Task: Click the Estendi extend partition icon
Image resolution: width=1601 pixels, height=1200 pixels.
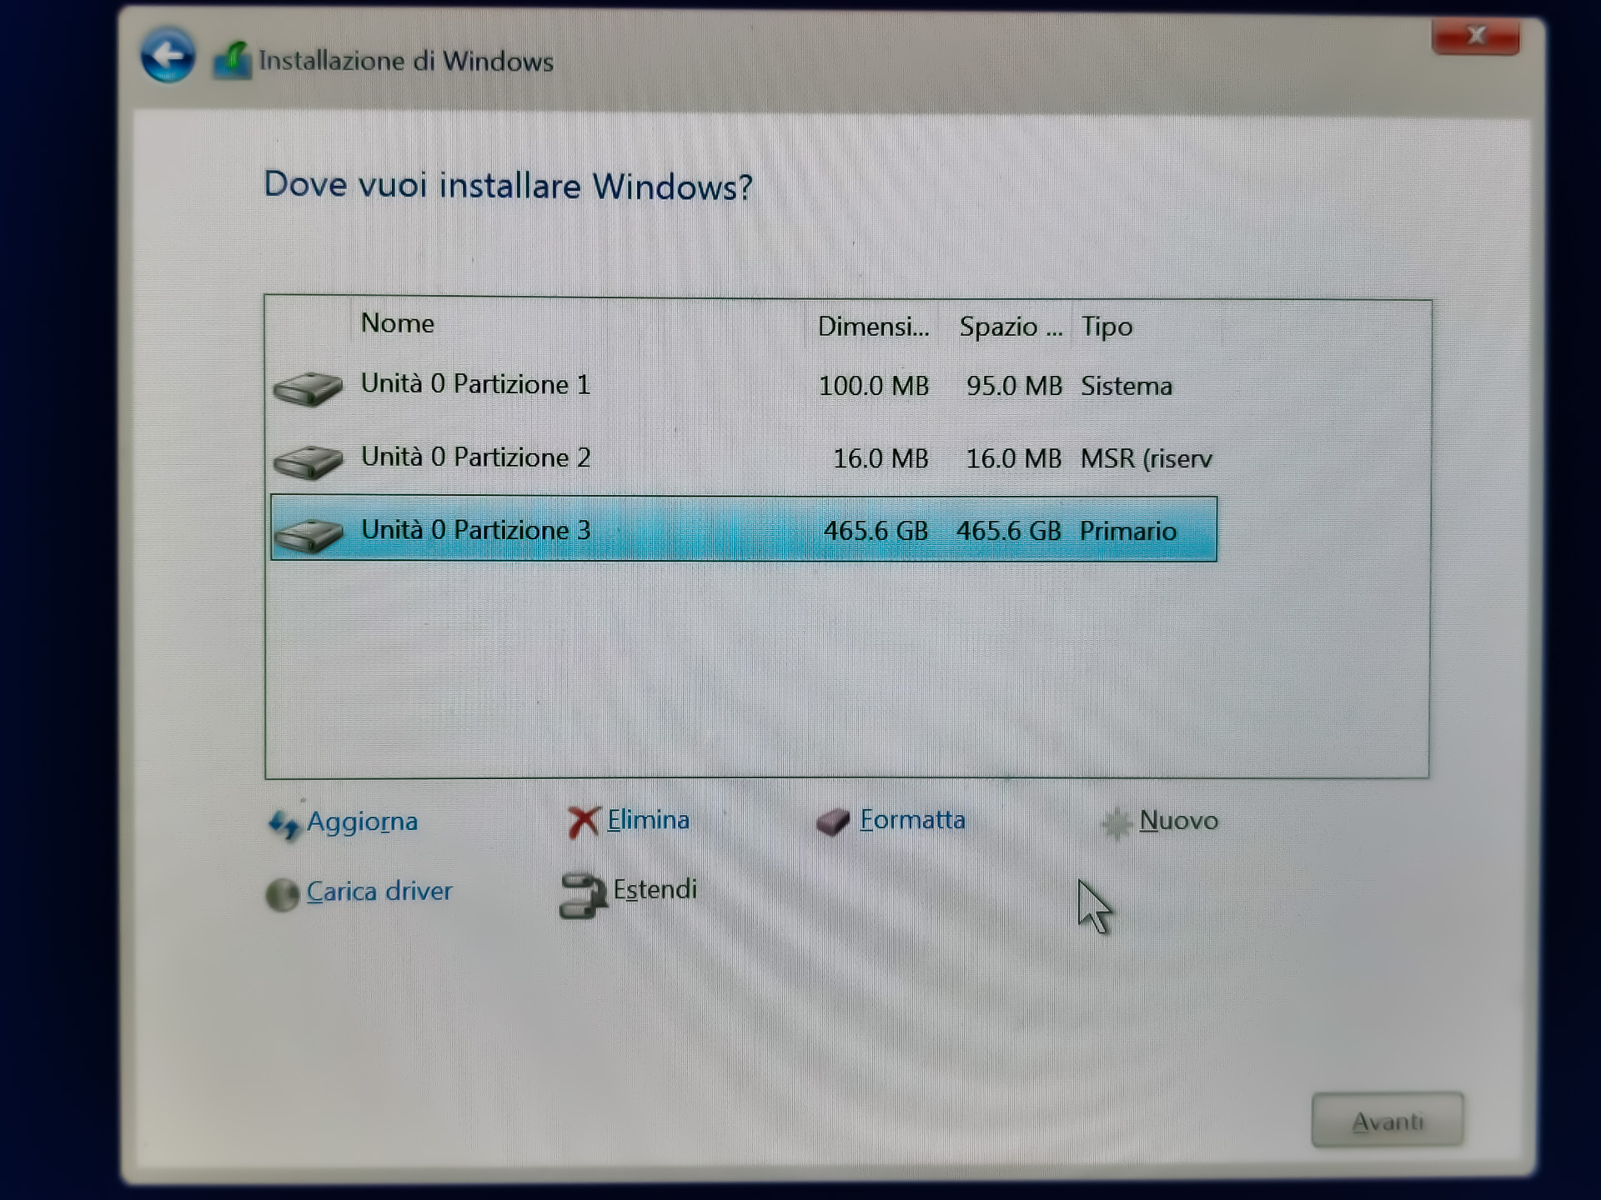Action: click(582, 895)
